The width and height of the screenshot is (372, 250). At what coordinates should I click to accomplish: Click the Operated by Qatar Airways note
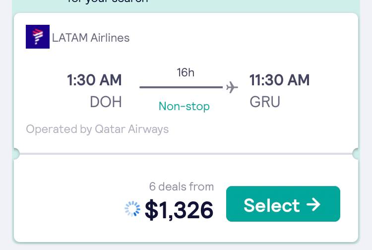(97, 129)
